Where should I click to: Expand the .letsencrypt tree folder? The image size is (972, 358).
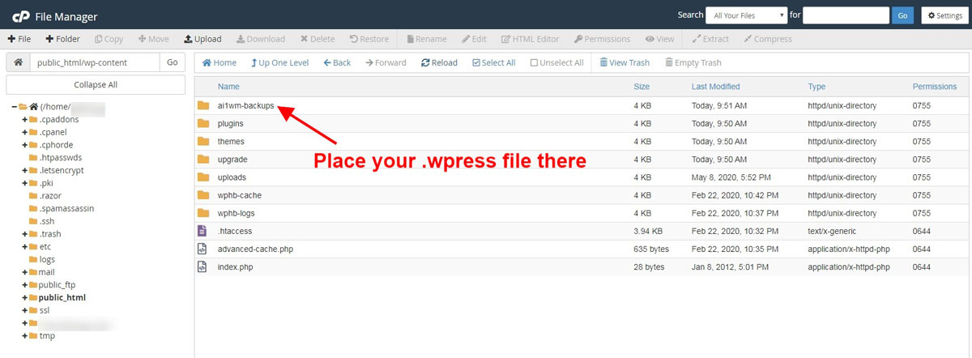25,171
